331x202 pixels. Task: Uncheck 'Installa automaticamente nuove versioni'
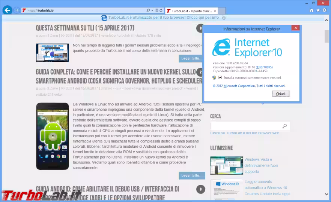click(x=220, y=78)
